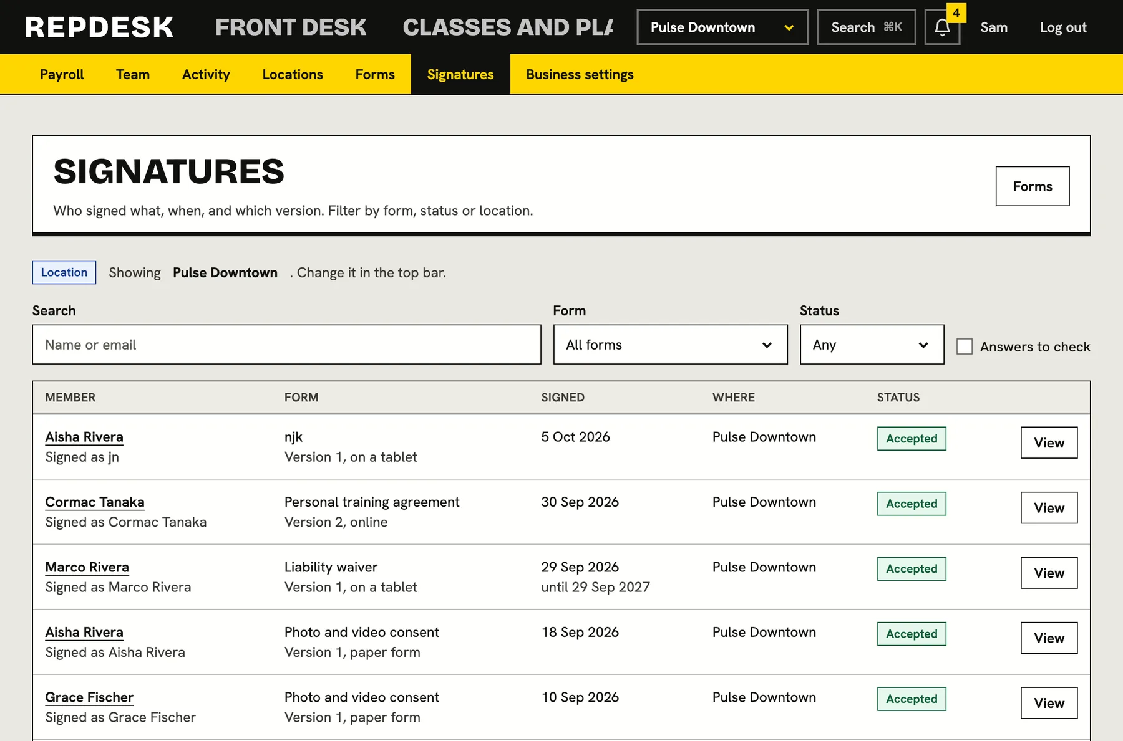Open the Activity tab

pyautogui.click(x=206, y=74)
